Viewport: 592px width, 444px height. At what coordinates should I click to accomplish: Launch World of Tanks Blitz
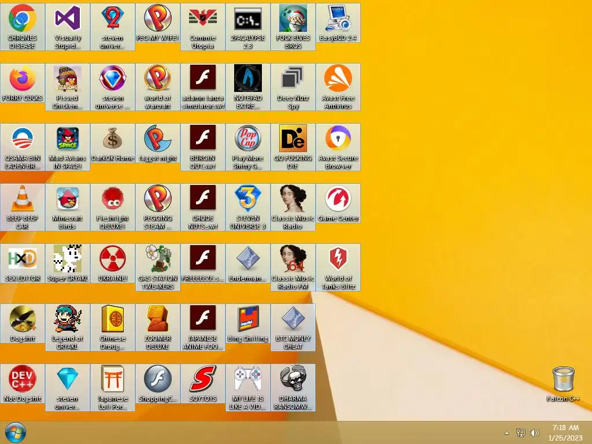338,267
